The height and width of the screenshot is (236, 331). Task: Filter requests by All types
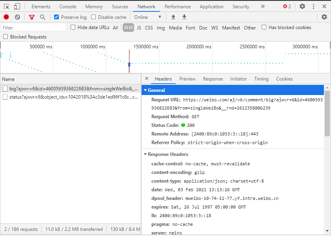(115, 27)
